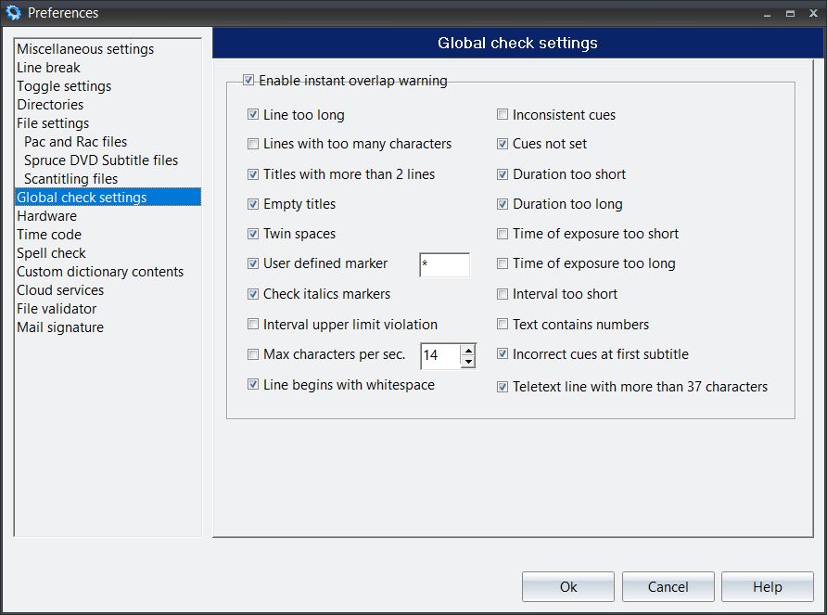
Task: Check the Inconsistent cues option
Action: pyautogui.click(x=503, y=114)
